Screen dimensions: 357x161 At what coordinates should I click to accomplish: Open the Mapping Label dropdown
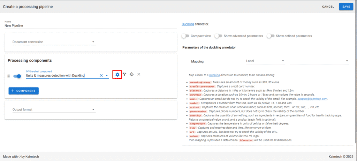[x=265, y=61]
